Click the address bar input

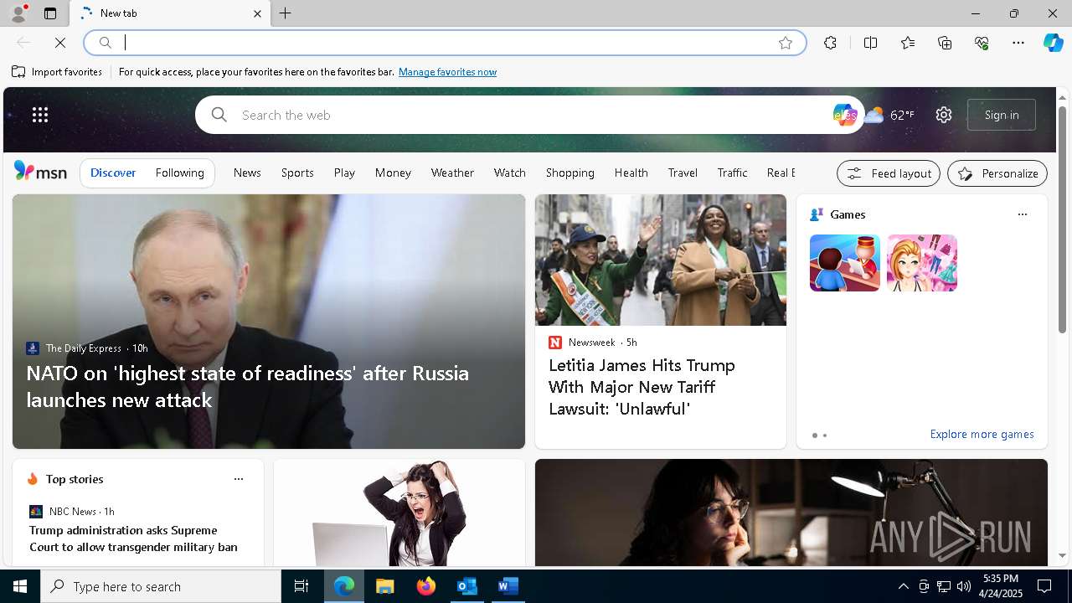tap(444, 43)
